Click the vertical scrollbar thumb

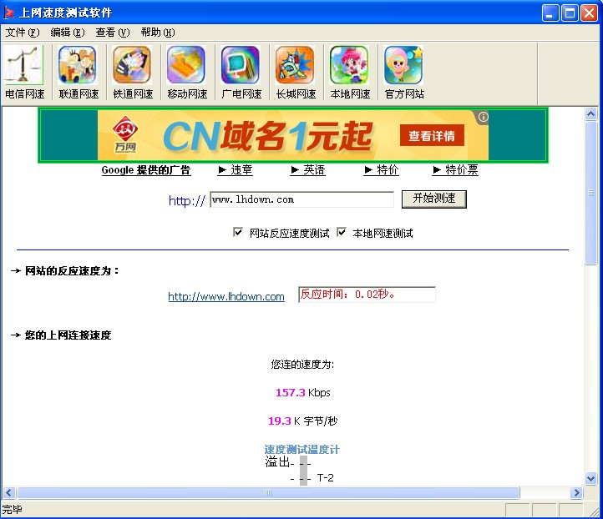point(590,193)
